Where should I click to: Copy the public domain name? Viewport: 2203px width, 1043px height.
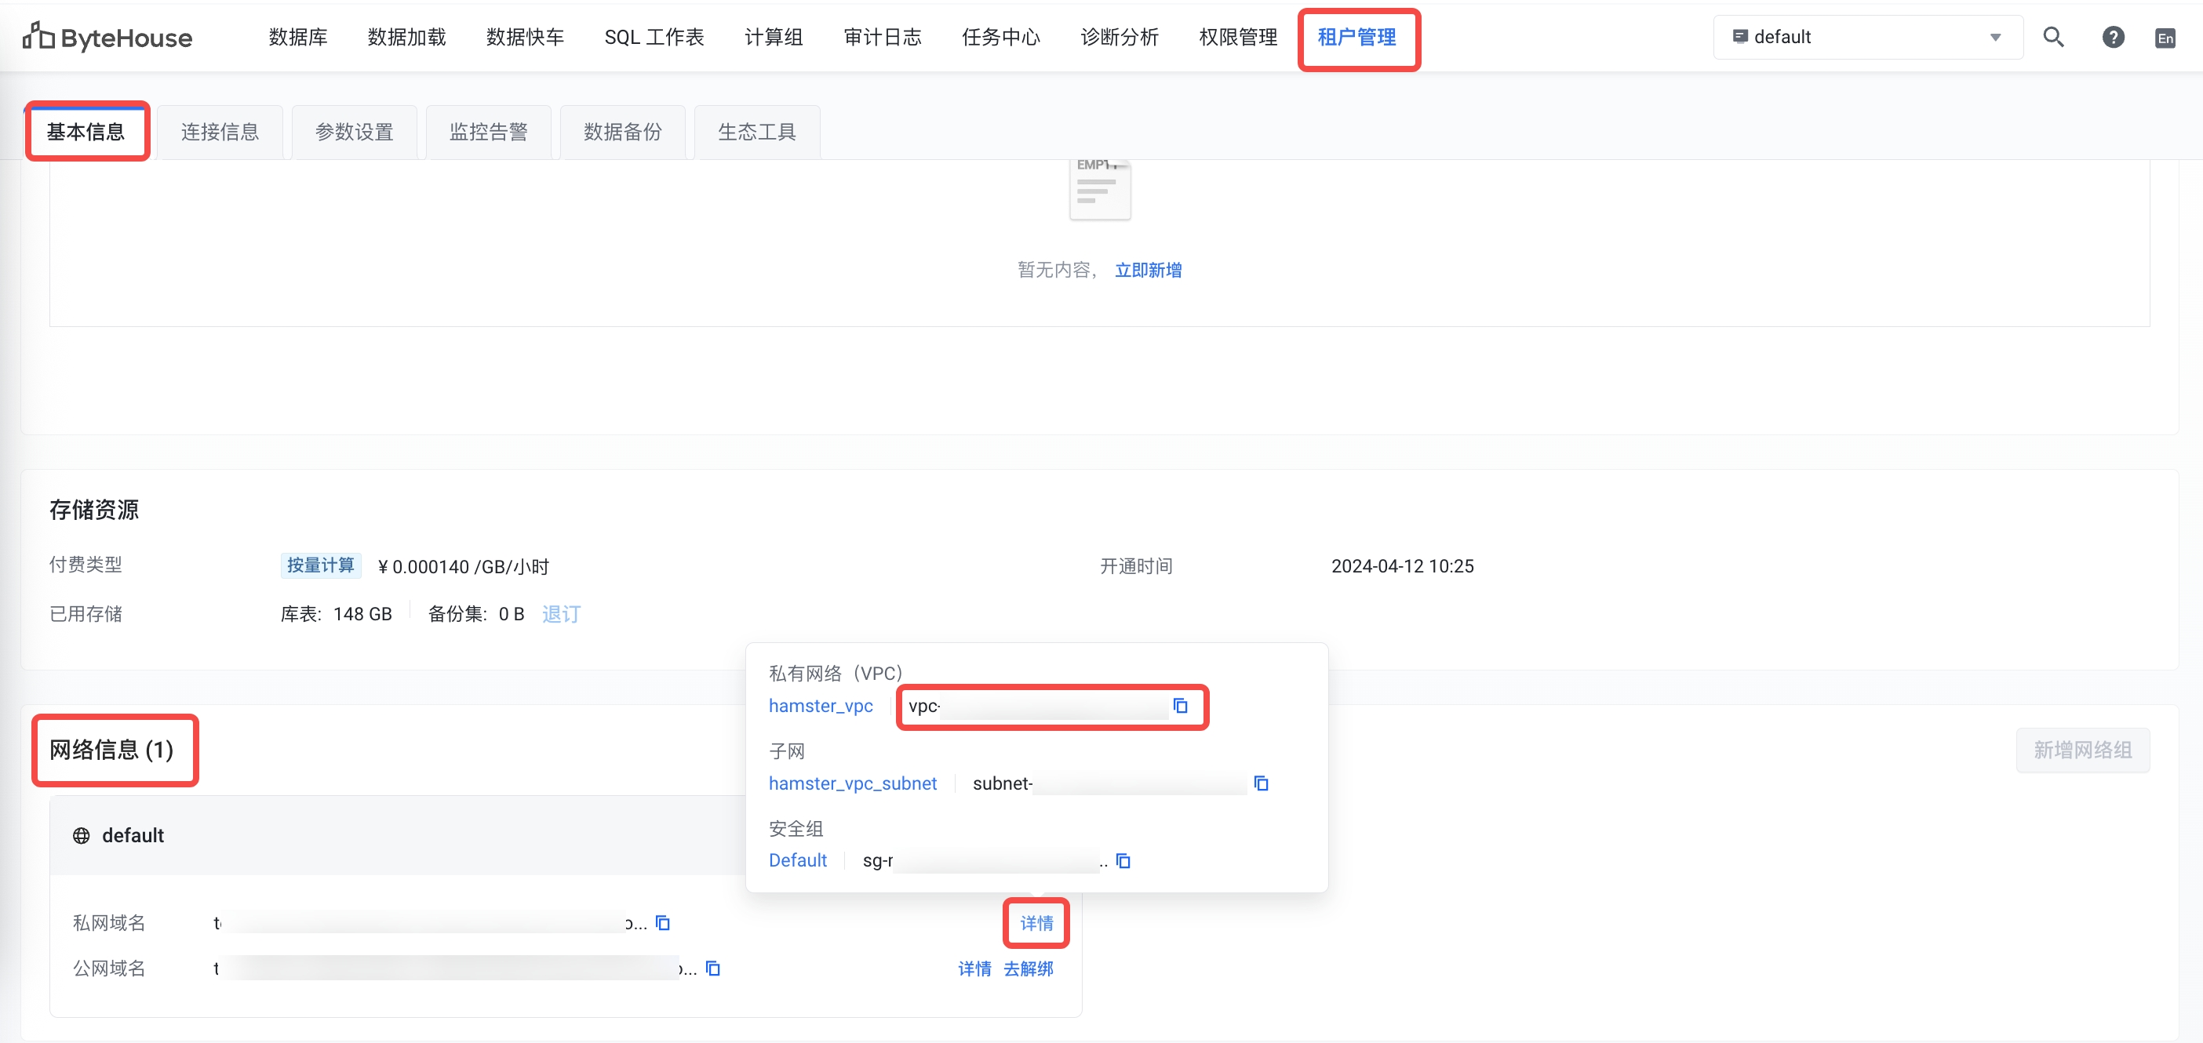coord(712,968)
